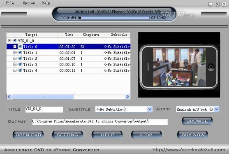The height and width of the screenshot is (154, 229).
Task: Click the 03:07:20 time cell
Action: pos(69,47)
